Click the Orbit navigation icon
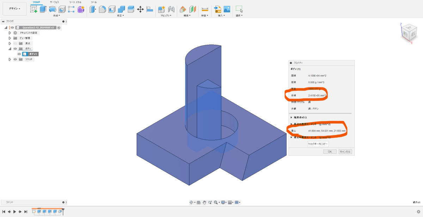Screen dimensions: 423x217 (192, 202)
